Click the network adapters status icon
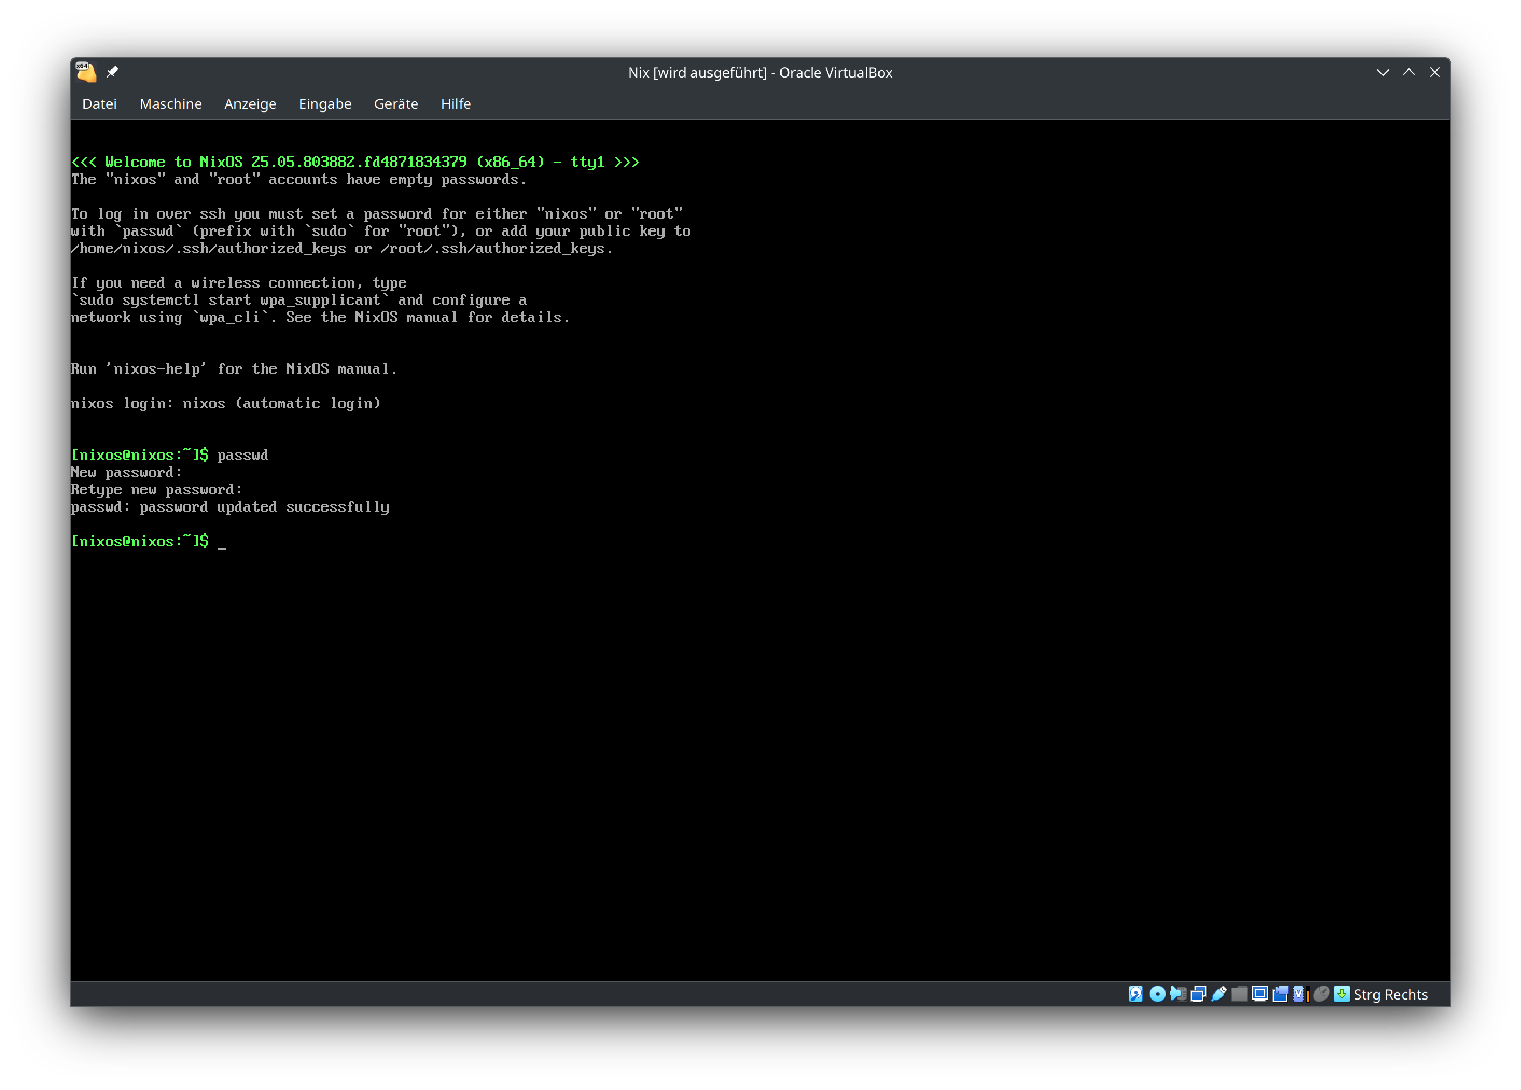This screenshot has width=1521, height=1090. 1198,994
